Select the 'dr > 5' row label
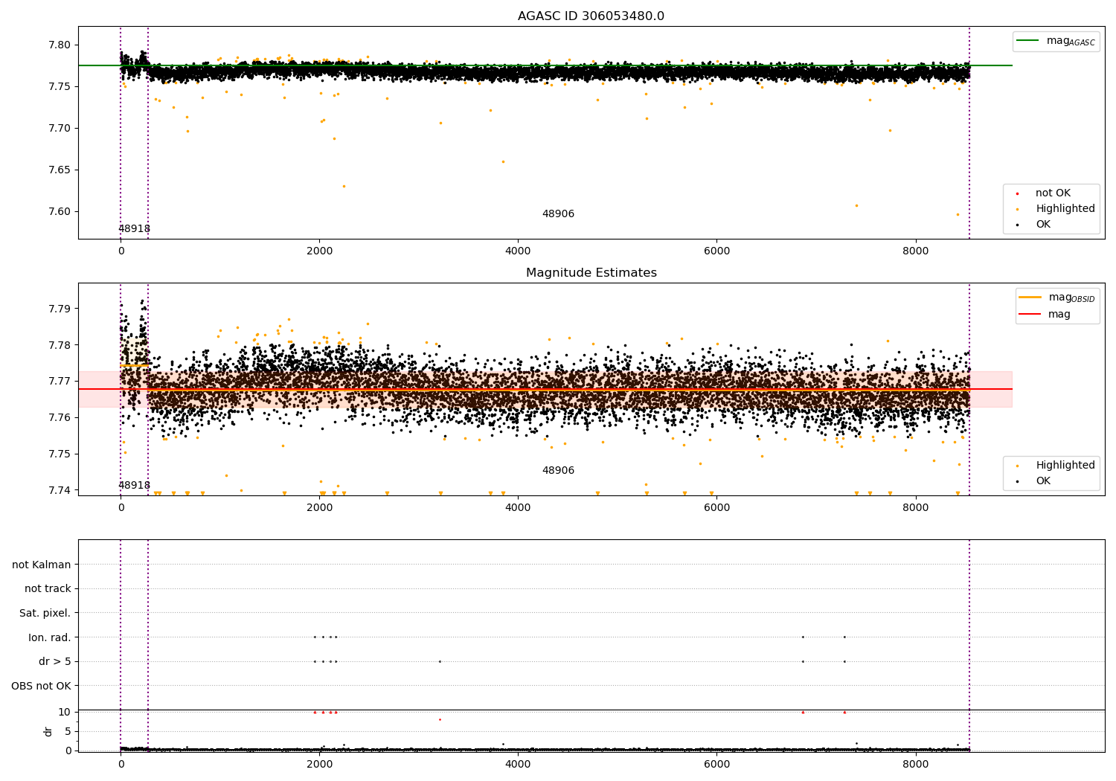The height and width of the screenshot is (781, 1116). (55, 662)
